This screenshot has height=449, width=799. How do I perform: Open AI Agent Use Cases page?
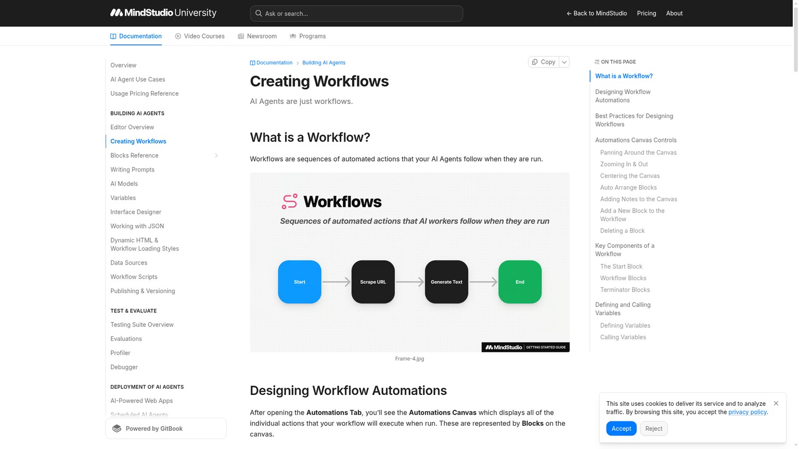(138, 80)
